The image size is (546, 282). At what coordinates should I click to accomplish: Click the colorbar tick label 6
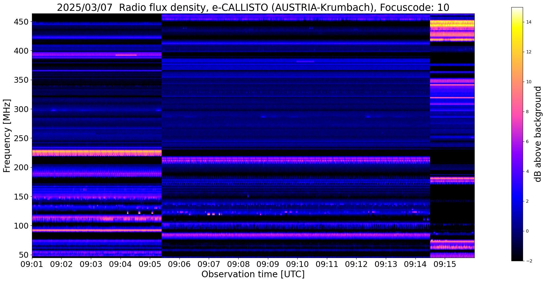pyautogui.click(x=528, y=141)
